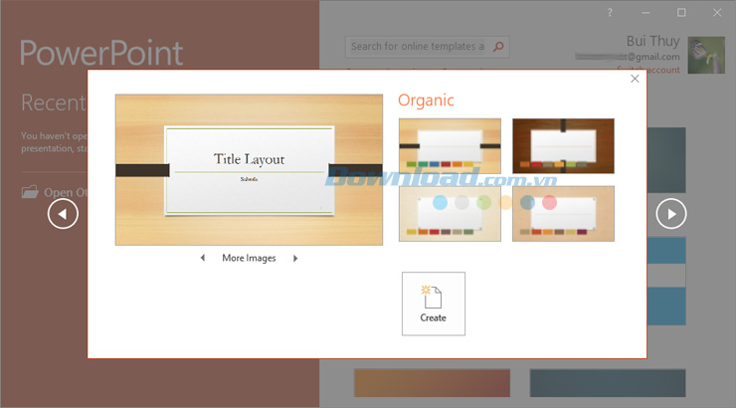Click the magnifier search icon

(498, 47)
